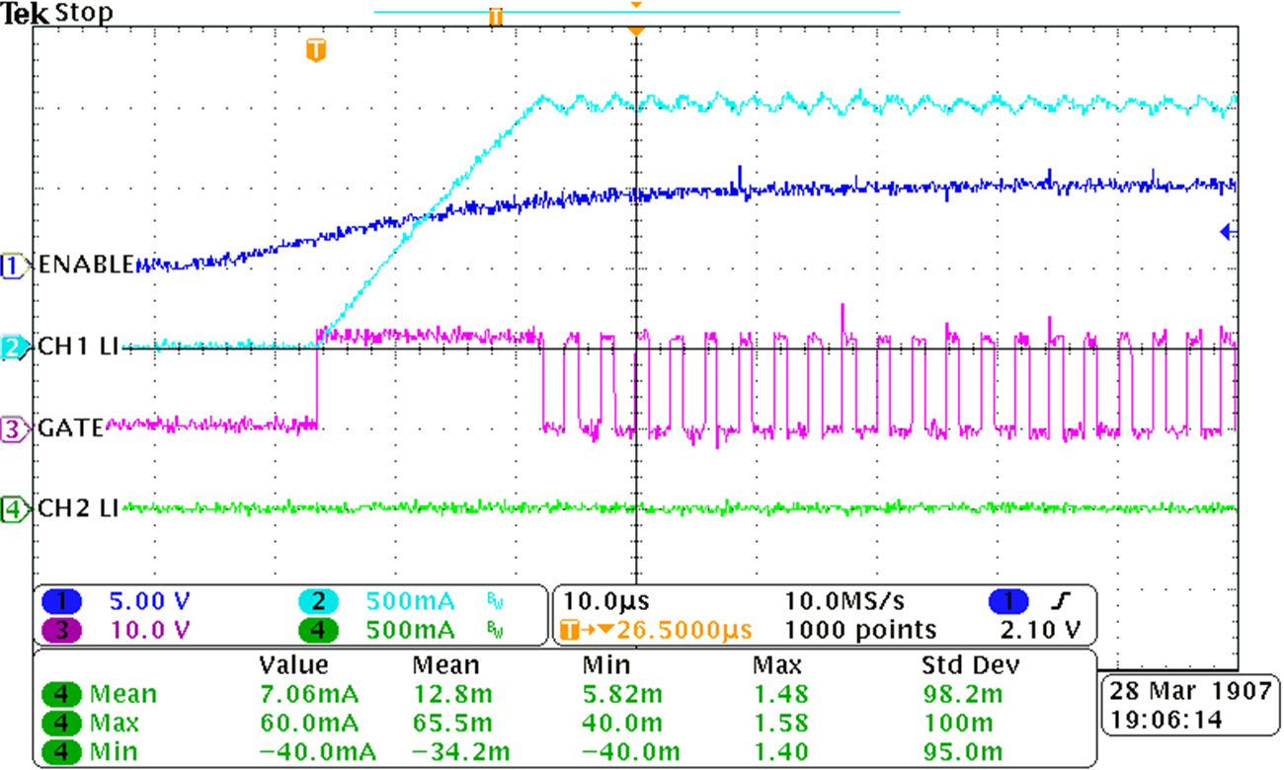
Task: Select the channel 4 Mean measurement row
Action: [x=99, y=695]
